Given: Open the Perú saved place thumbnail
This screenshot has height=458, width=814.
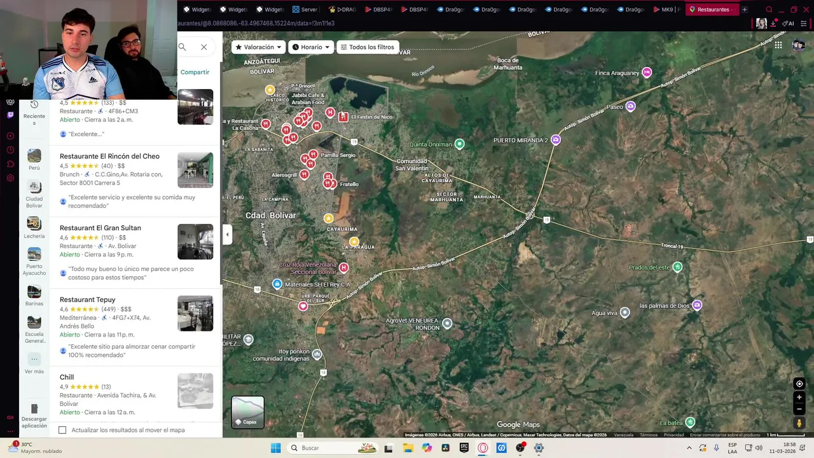Looking at the screenshot, I should pos(34,156).
